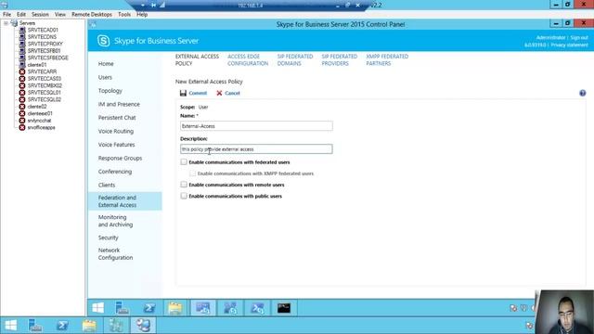Open Persistent Chat section
Viewport: 594px width, 334px height.
point(117,118)
